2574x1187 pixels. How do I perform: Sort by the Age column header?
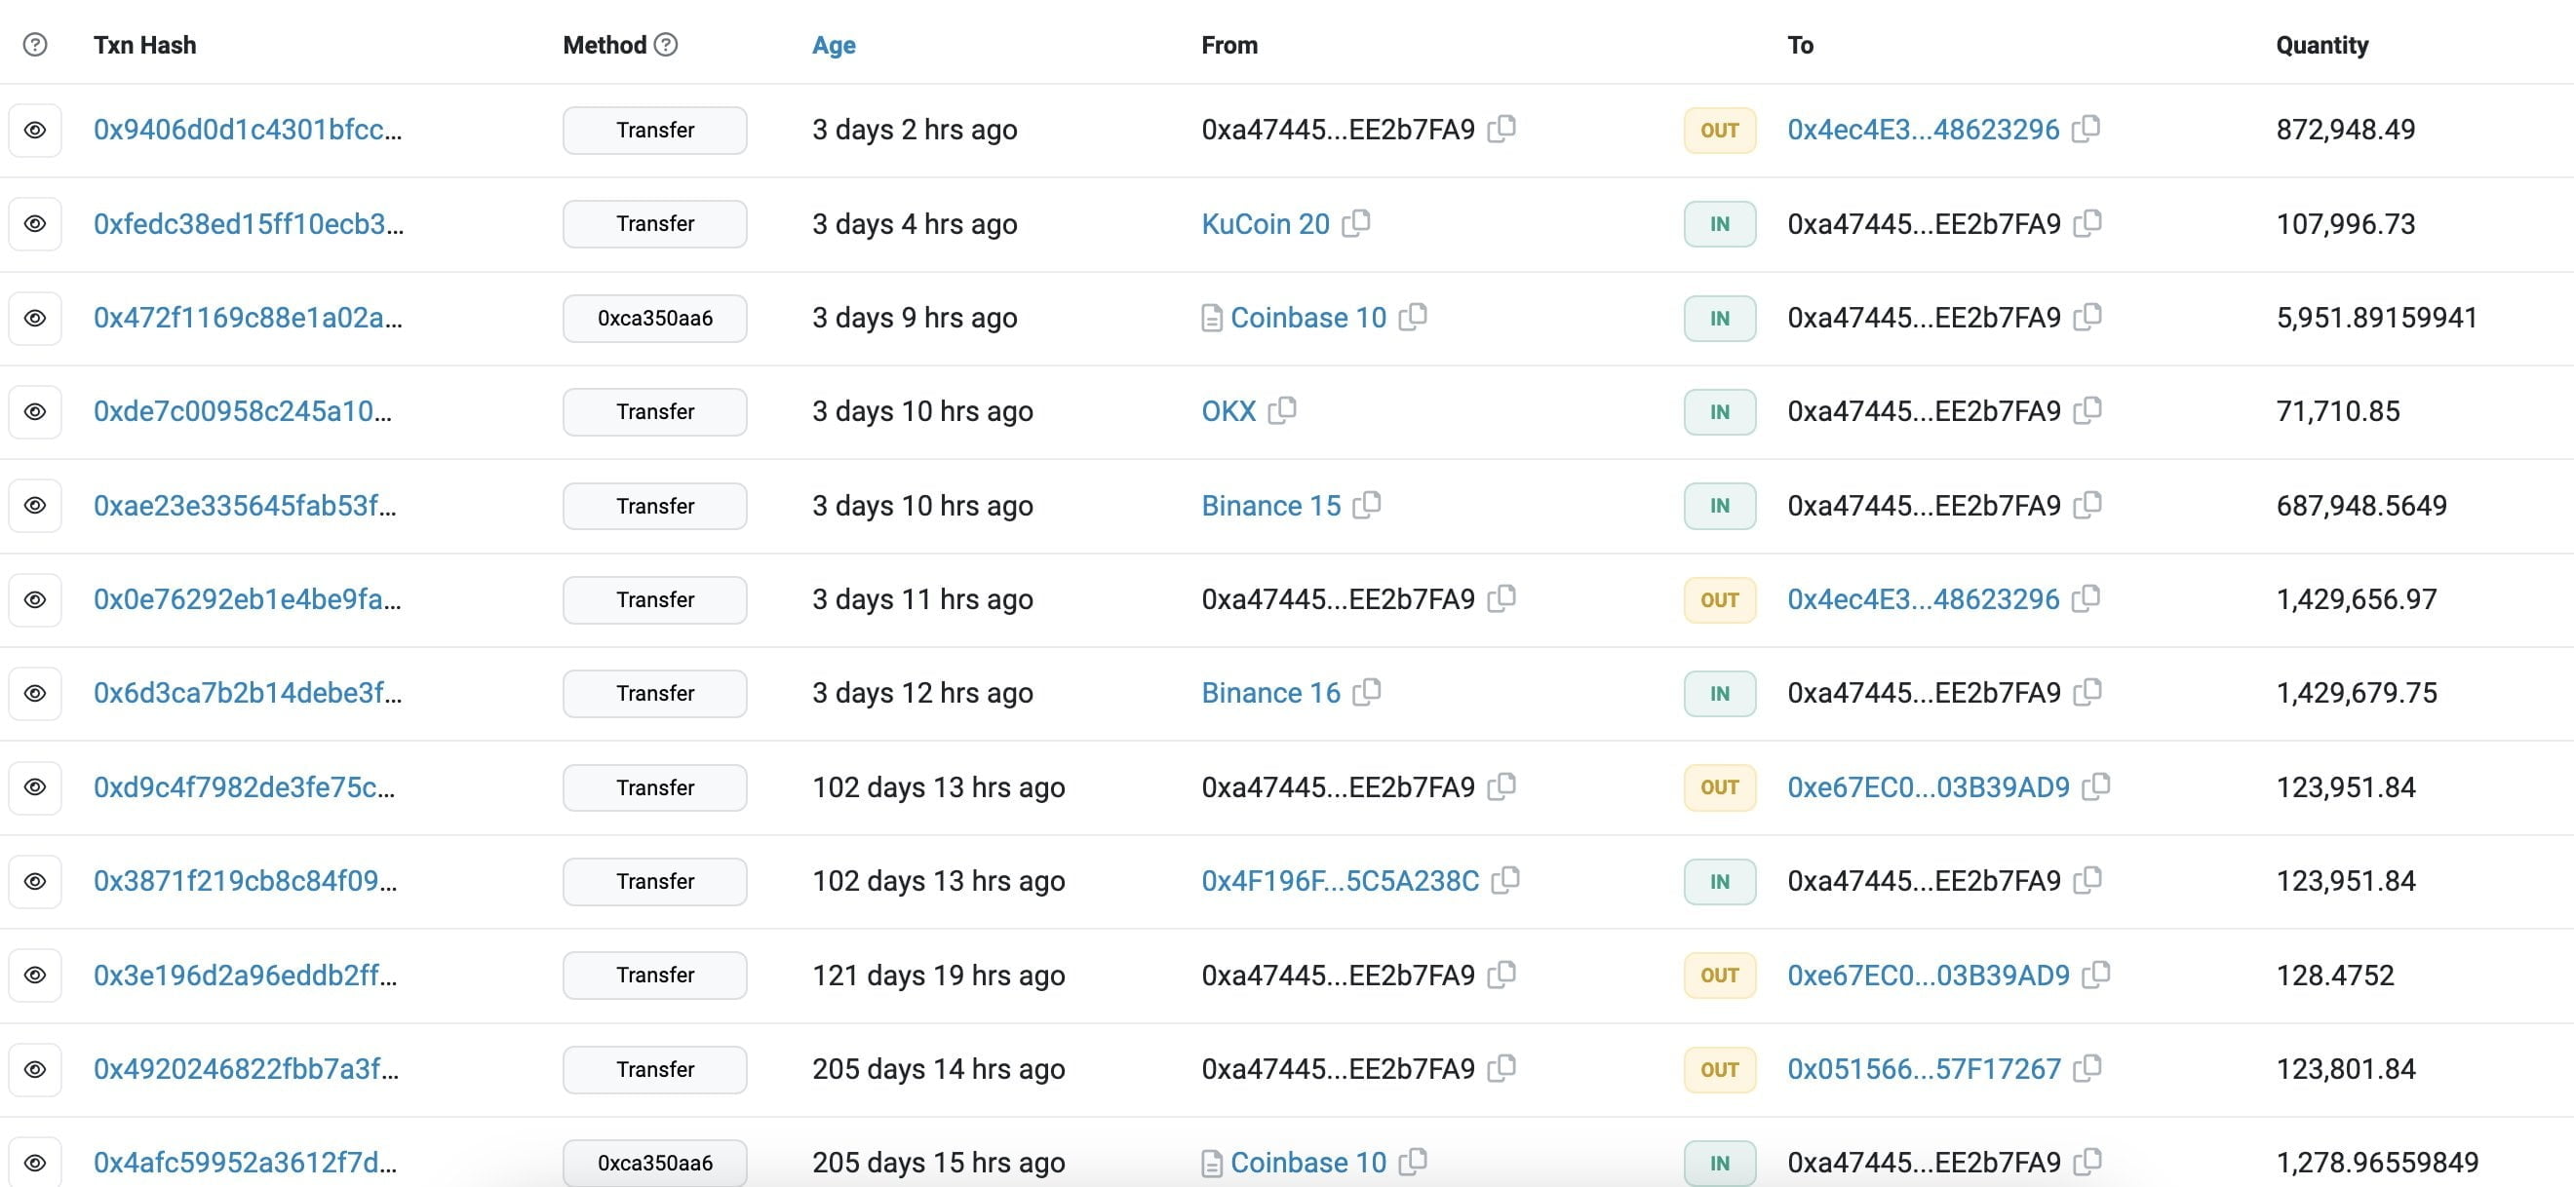click(834, 45)
